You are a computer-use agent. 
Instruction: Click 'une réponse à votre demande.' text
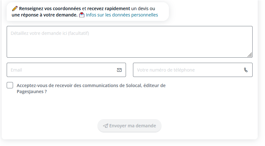pyautogui.click(x=45, y=15)
